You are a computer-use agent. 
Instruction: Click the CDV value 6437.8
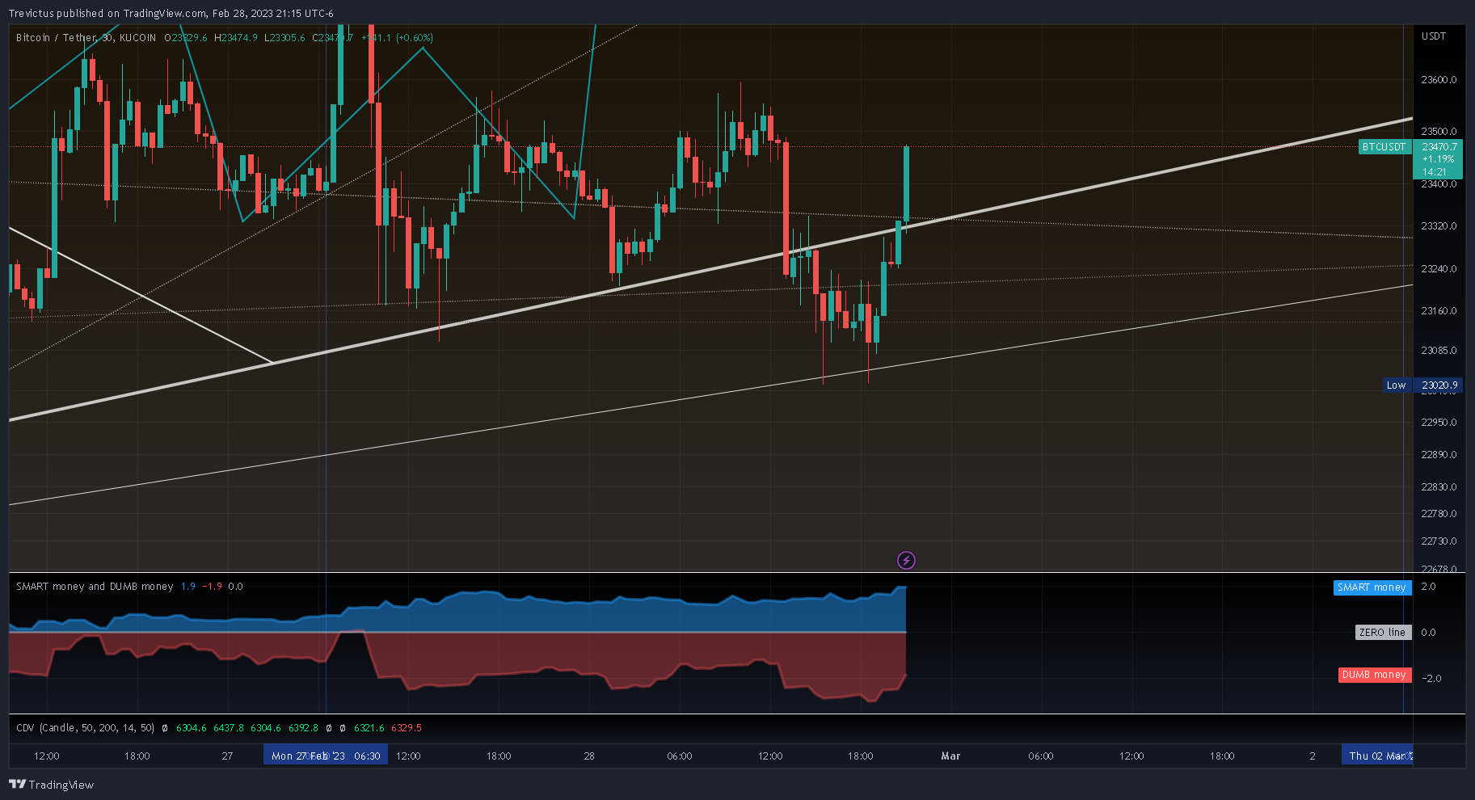pyautogui.click(x=229, y=728)
